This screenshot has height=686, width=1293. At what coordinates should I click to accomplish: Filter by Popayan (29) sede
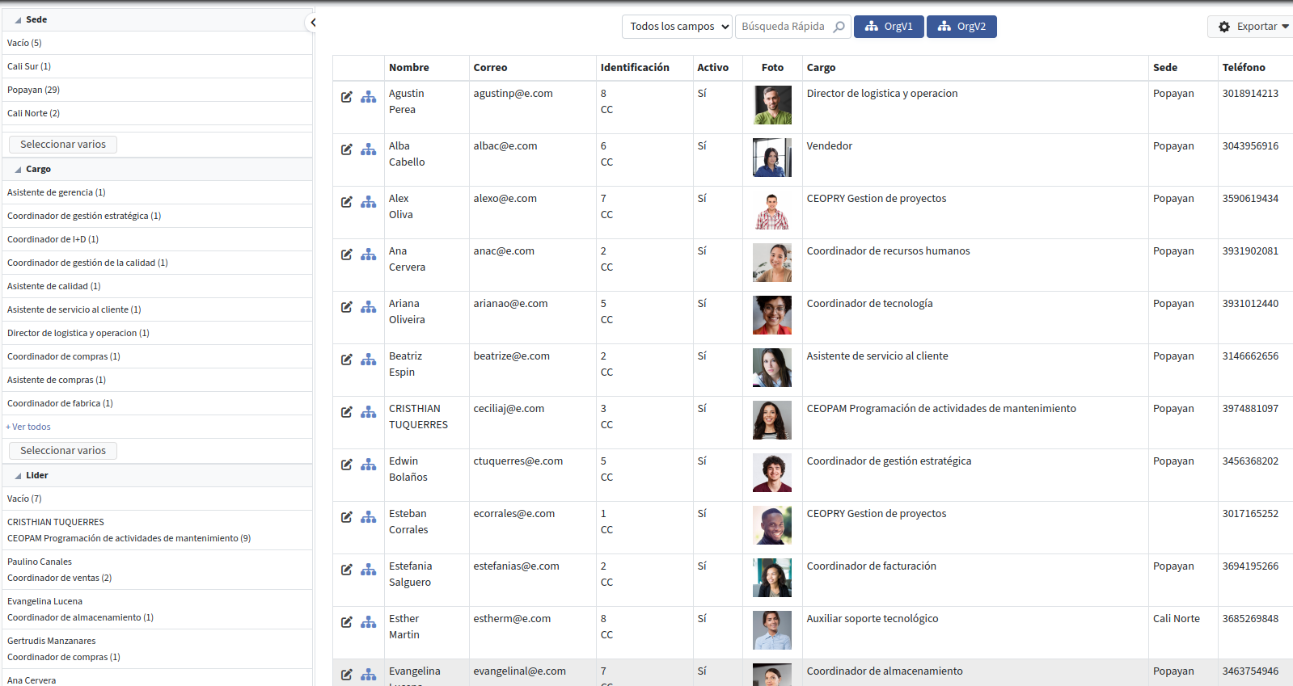coord(33,90)
